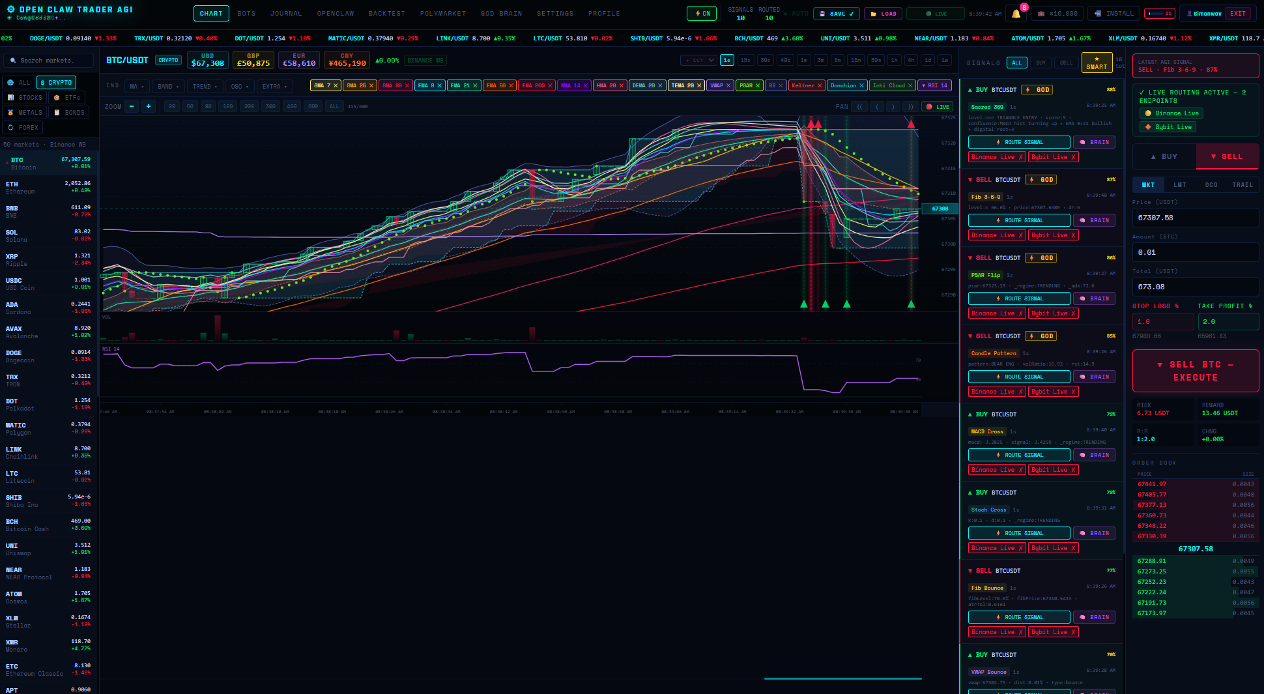Toggle the chart LIVE button
The height and width of the screenshot is (694, 1264).
pyautogui.click(x=937, y=107)
